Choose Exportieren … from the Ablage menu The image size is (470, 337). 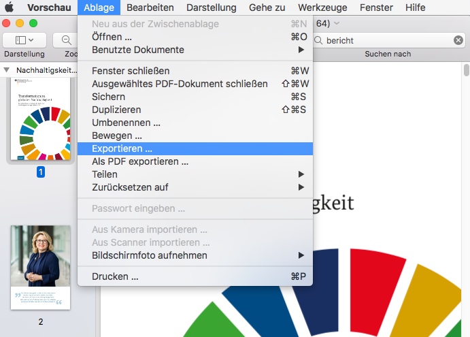(x=122, y=148)
